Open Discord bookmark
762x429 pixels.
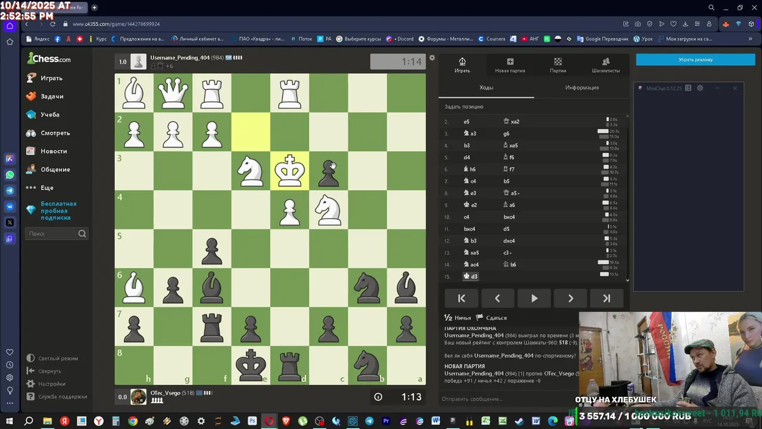(400, 39)
